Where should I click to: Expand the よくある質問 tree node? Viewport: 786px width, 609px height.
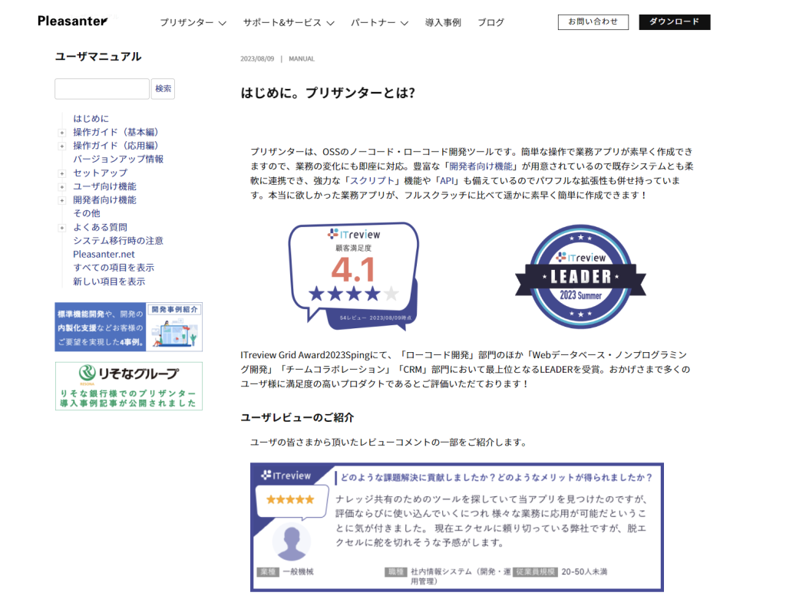click(61, 228)
